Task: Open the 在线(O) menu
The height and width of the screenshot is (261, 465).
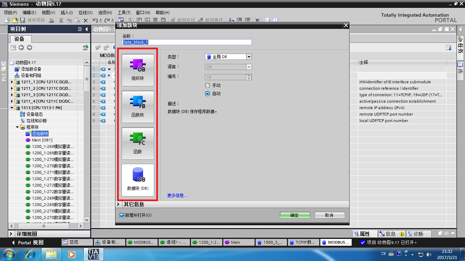Action: (x=85, y=13)
